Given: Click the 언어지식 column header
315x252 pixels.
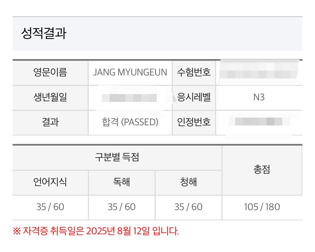Looking at the screenshot, I should (x=50, y=183).
